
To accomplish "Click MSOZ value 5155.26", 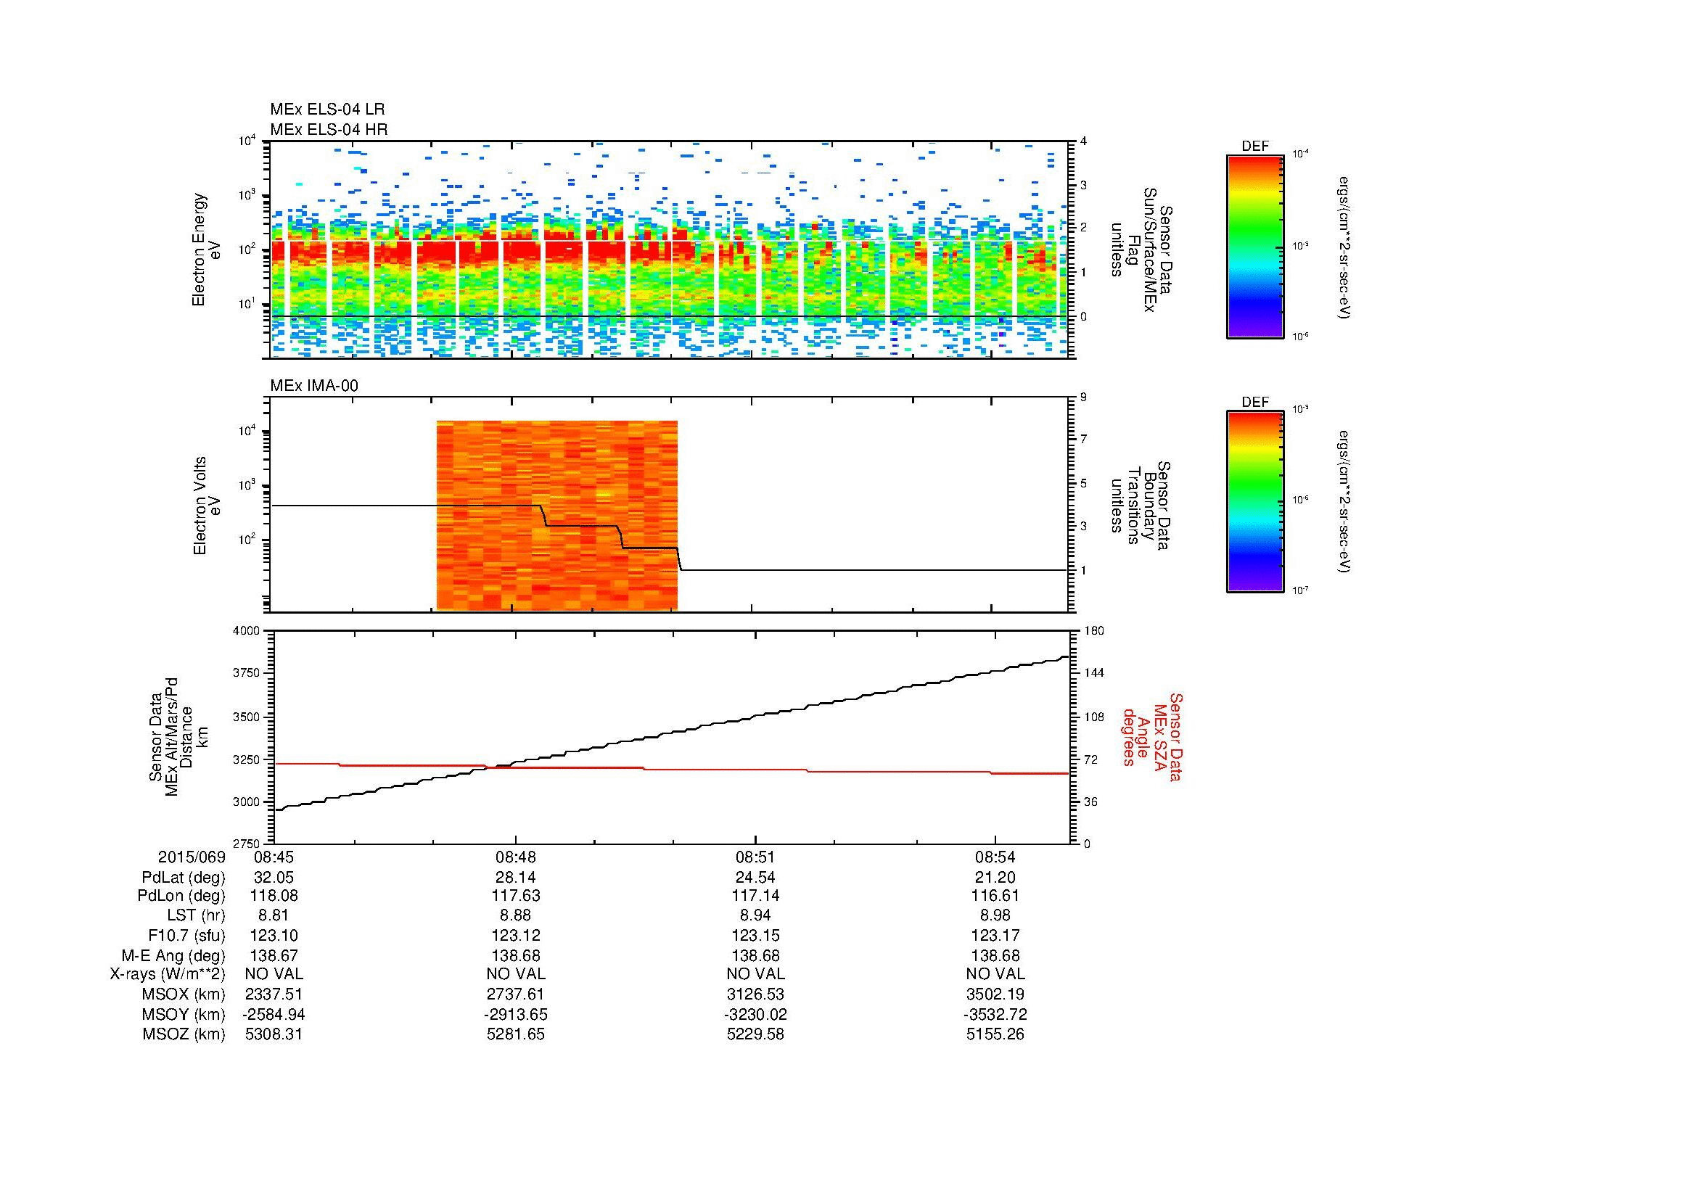I will (995, 1035).
